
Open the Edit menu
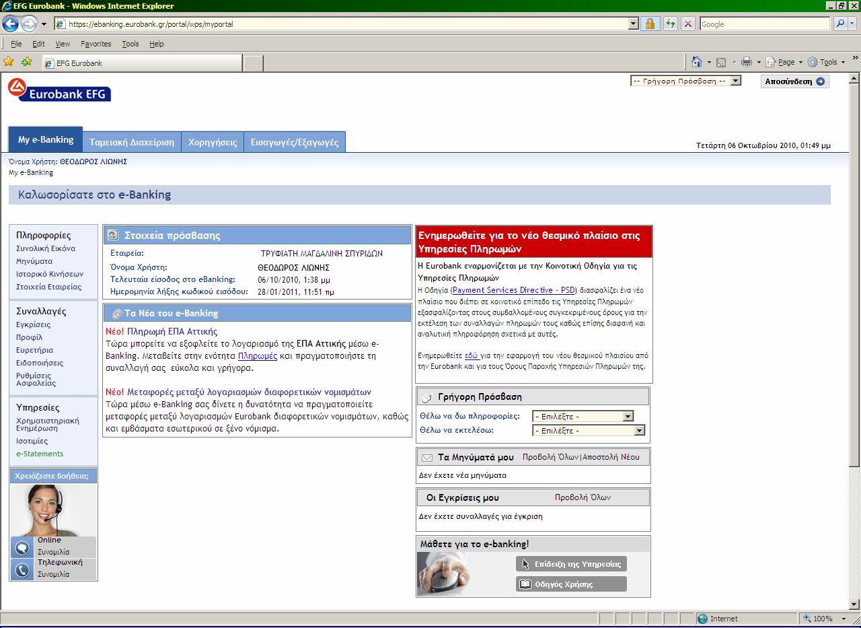tap(38, 44)
